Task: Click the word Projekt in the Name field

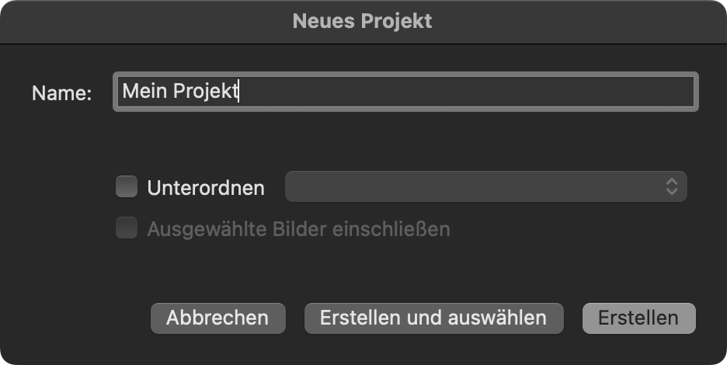Action: pos(205,92)
